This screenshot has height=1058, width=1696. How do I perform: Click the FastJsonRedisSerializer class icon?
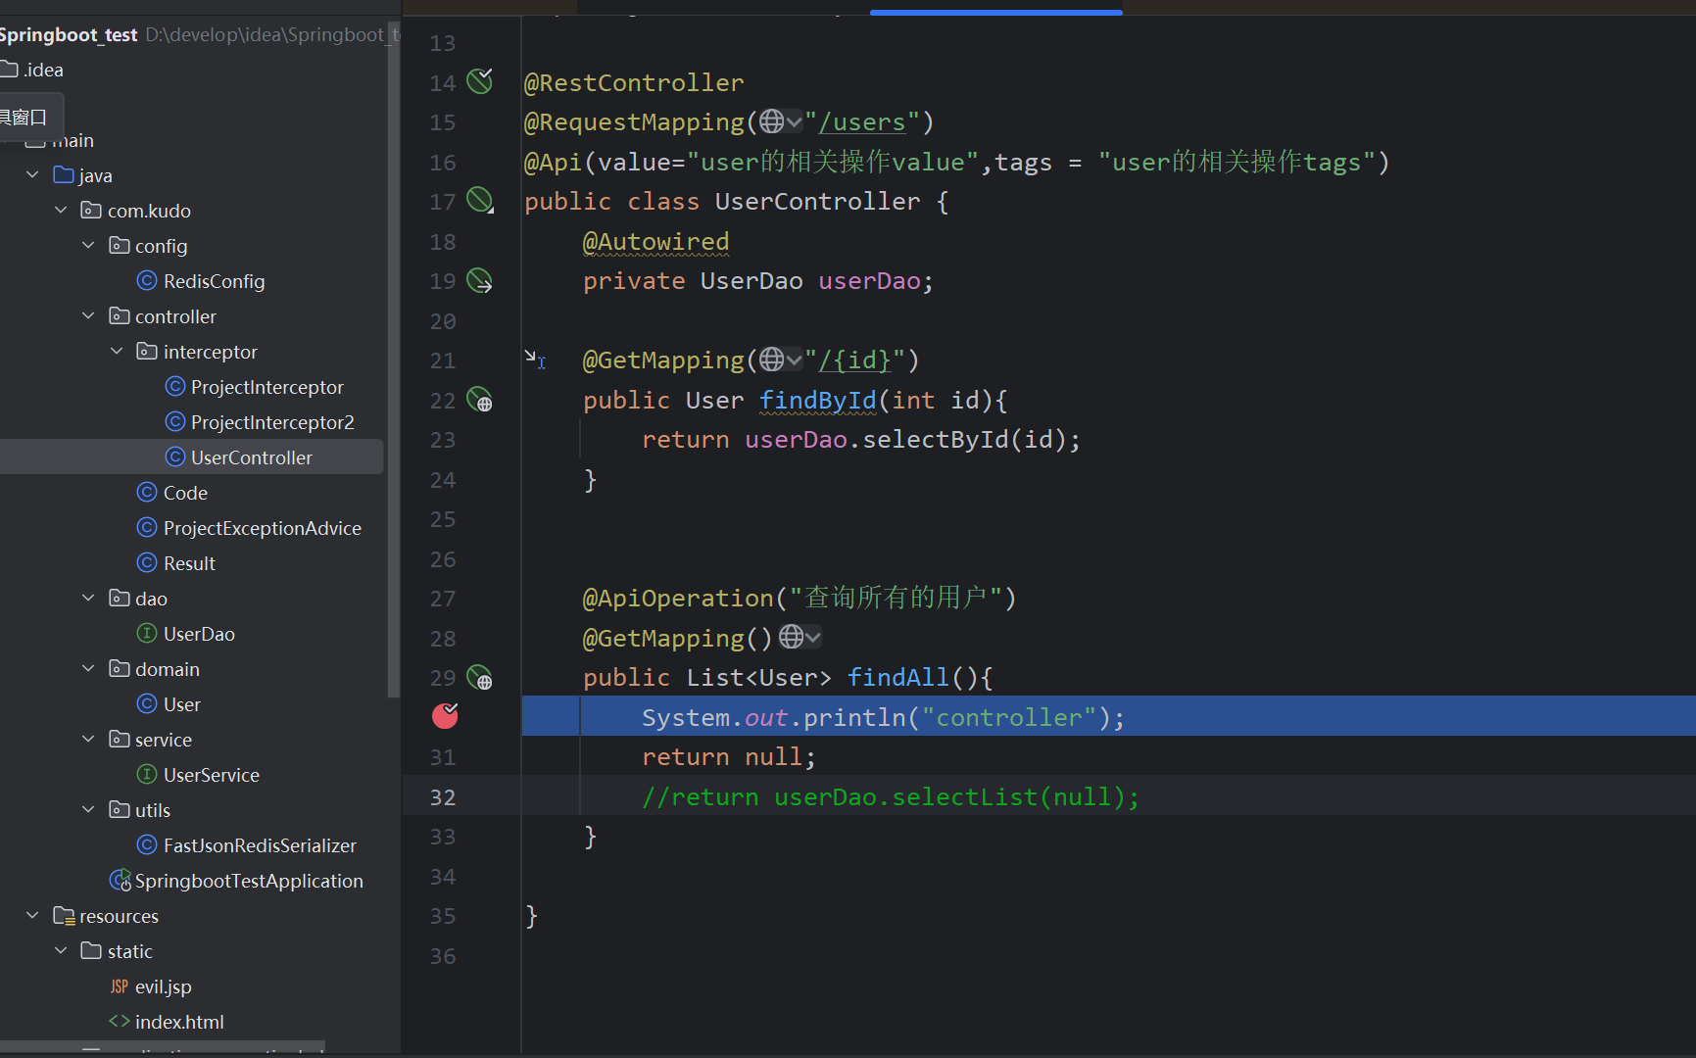[x=147, y=845]
